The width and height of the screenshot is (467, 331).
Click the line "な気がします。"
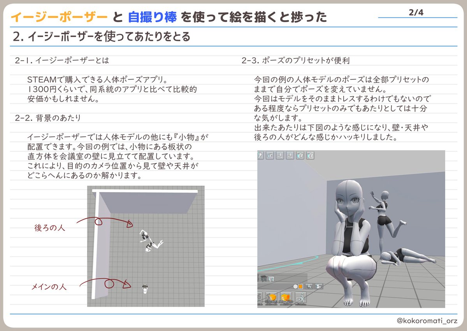279,118
